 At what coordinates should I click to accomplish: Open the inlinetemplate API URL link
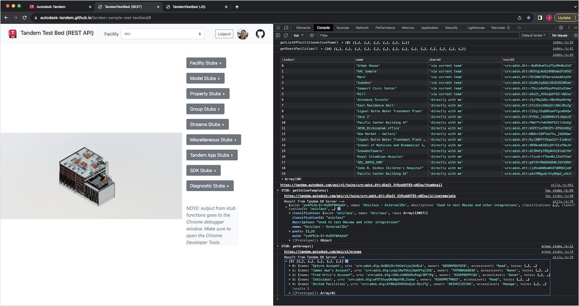point(370,196)
